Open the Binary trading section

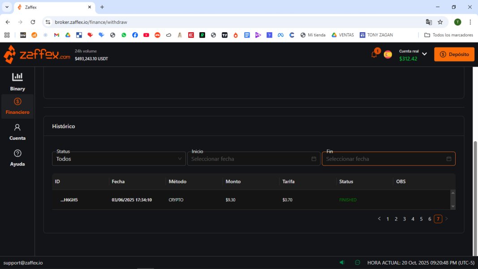(17, 82)
